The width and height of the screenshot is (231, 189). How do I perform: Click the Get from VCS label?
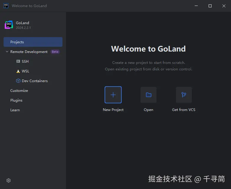point(184,110)
